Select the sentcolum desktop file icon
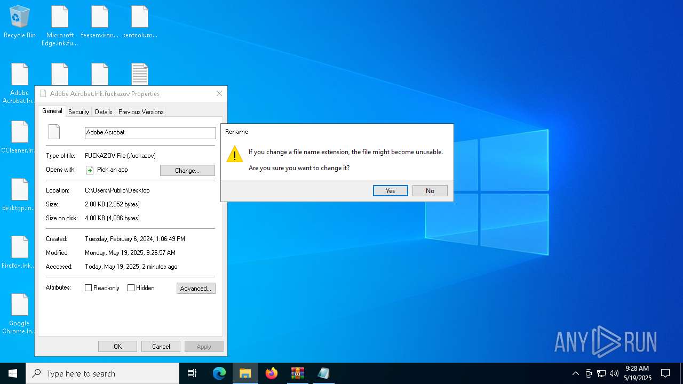The width and height of the screenshot is (683, 384). [x=140, y=22]
